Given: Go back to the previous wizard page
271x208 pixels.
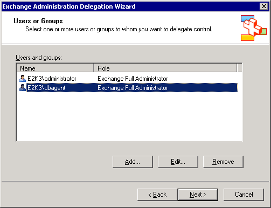Looking at the screenshot, I should pyautogui.click(x=157, y=195).
